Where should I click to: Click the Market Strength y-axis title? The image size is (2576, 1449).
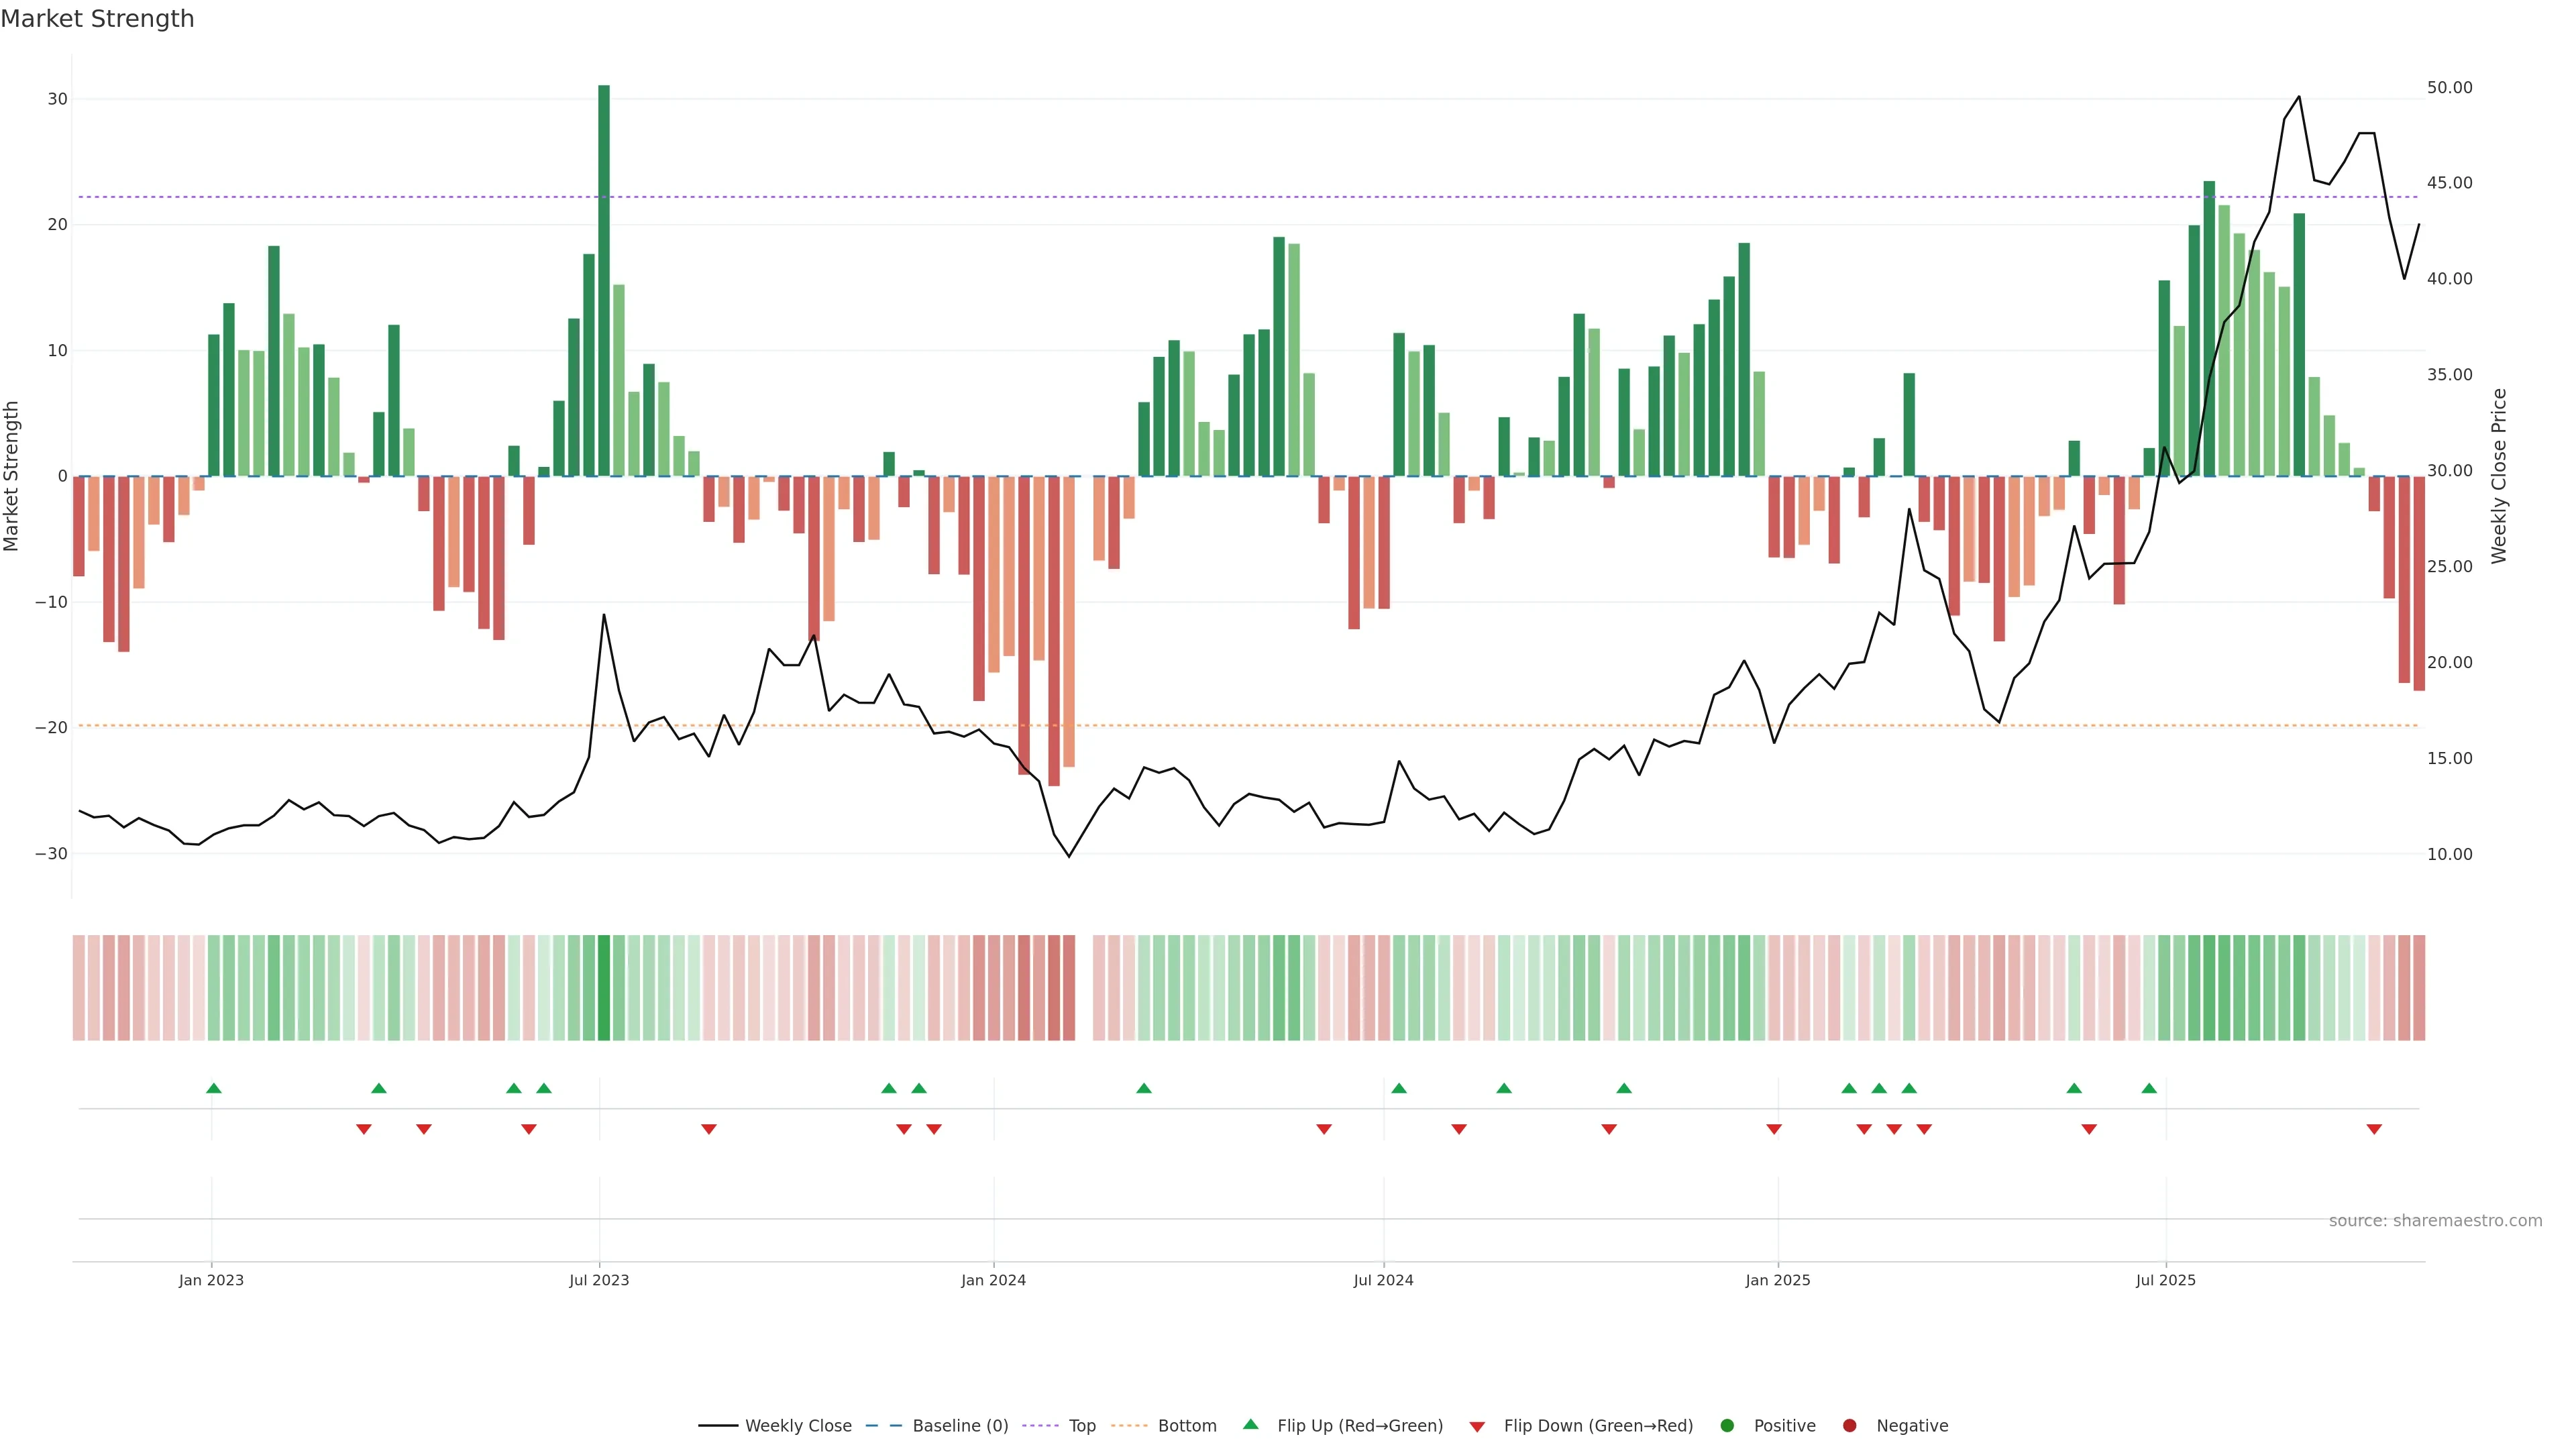coord(12,476)
